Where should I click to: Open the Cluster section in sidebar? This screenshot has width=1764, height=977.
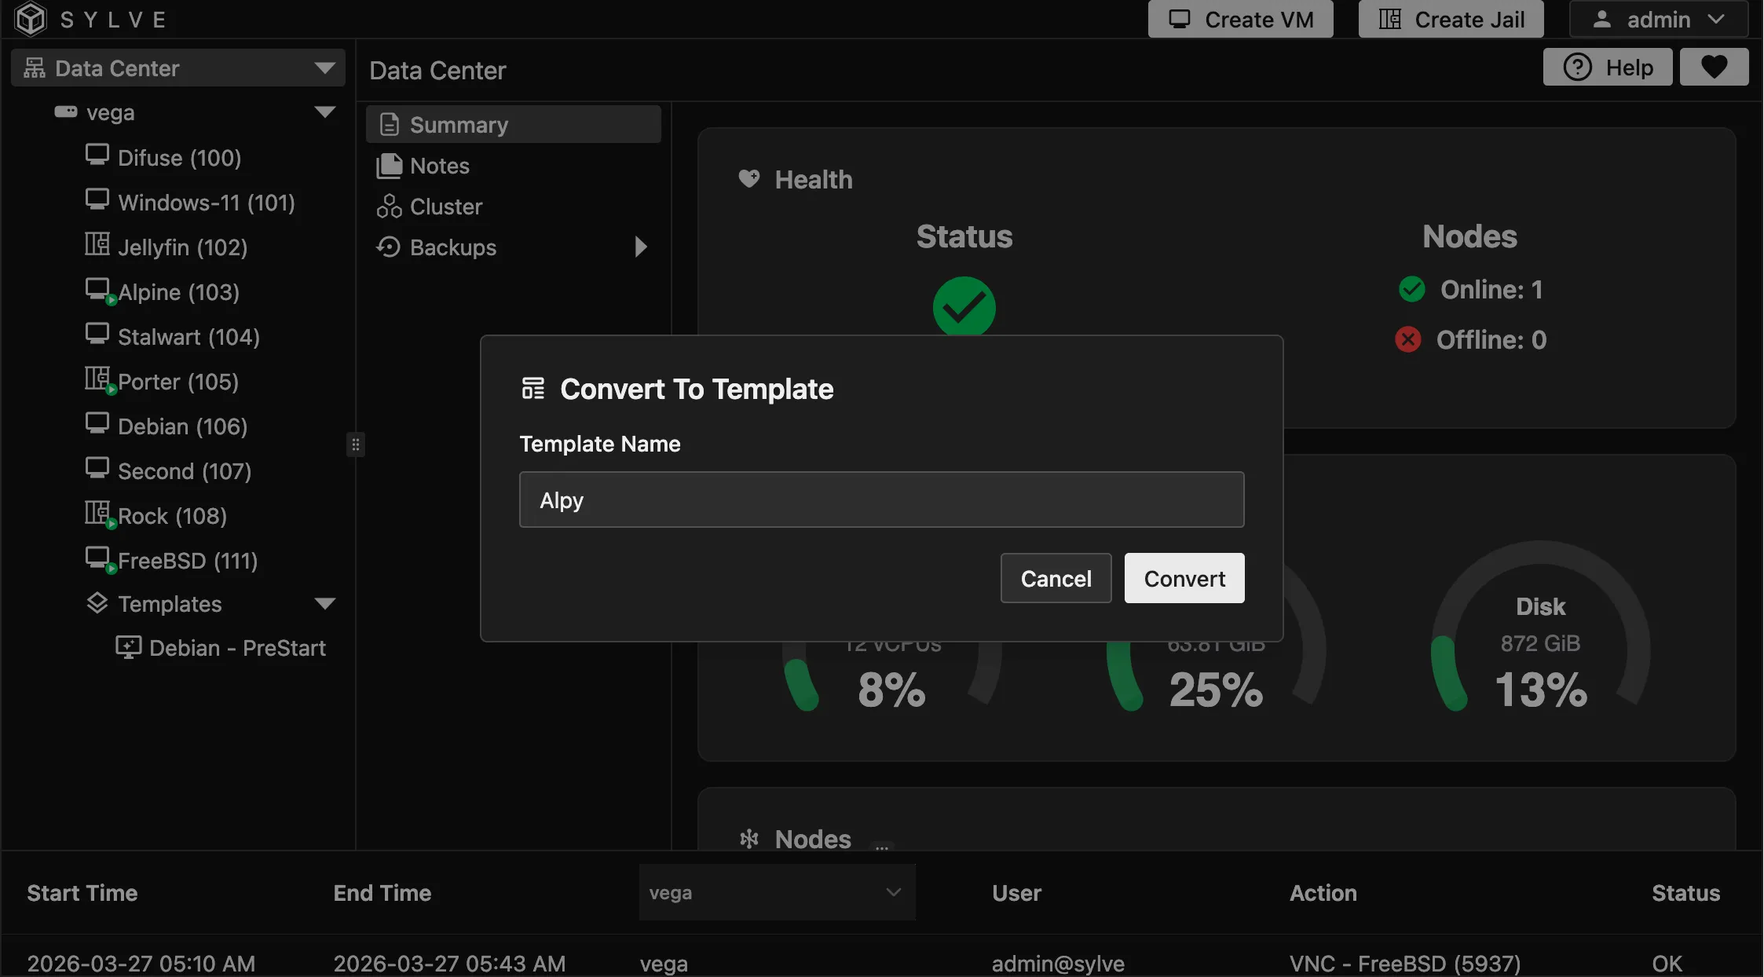[445, 206]
